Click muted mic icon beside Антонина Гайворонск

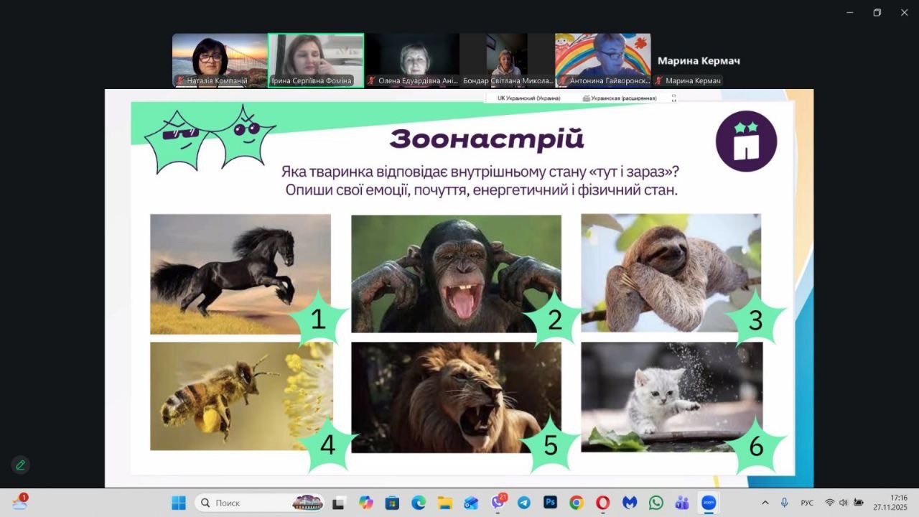click(563, 81)
